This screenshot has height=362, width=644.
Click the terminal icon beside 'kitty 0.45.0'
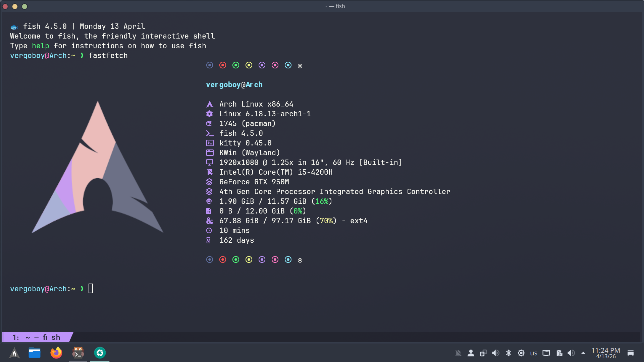210,143
